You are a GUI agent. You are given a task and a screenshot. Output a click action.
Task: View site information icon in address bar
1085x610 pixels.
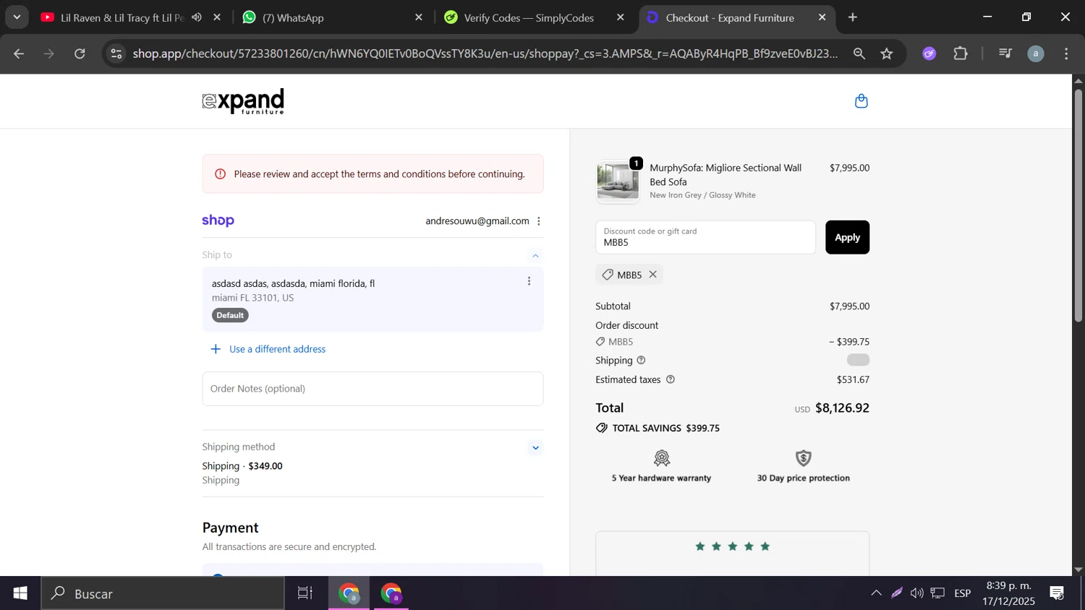coord(116,53)
